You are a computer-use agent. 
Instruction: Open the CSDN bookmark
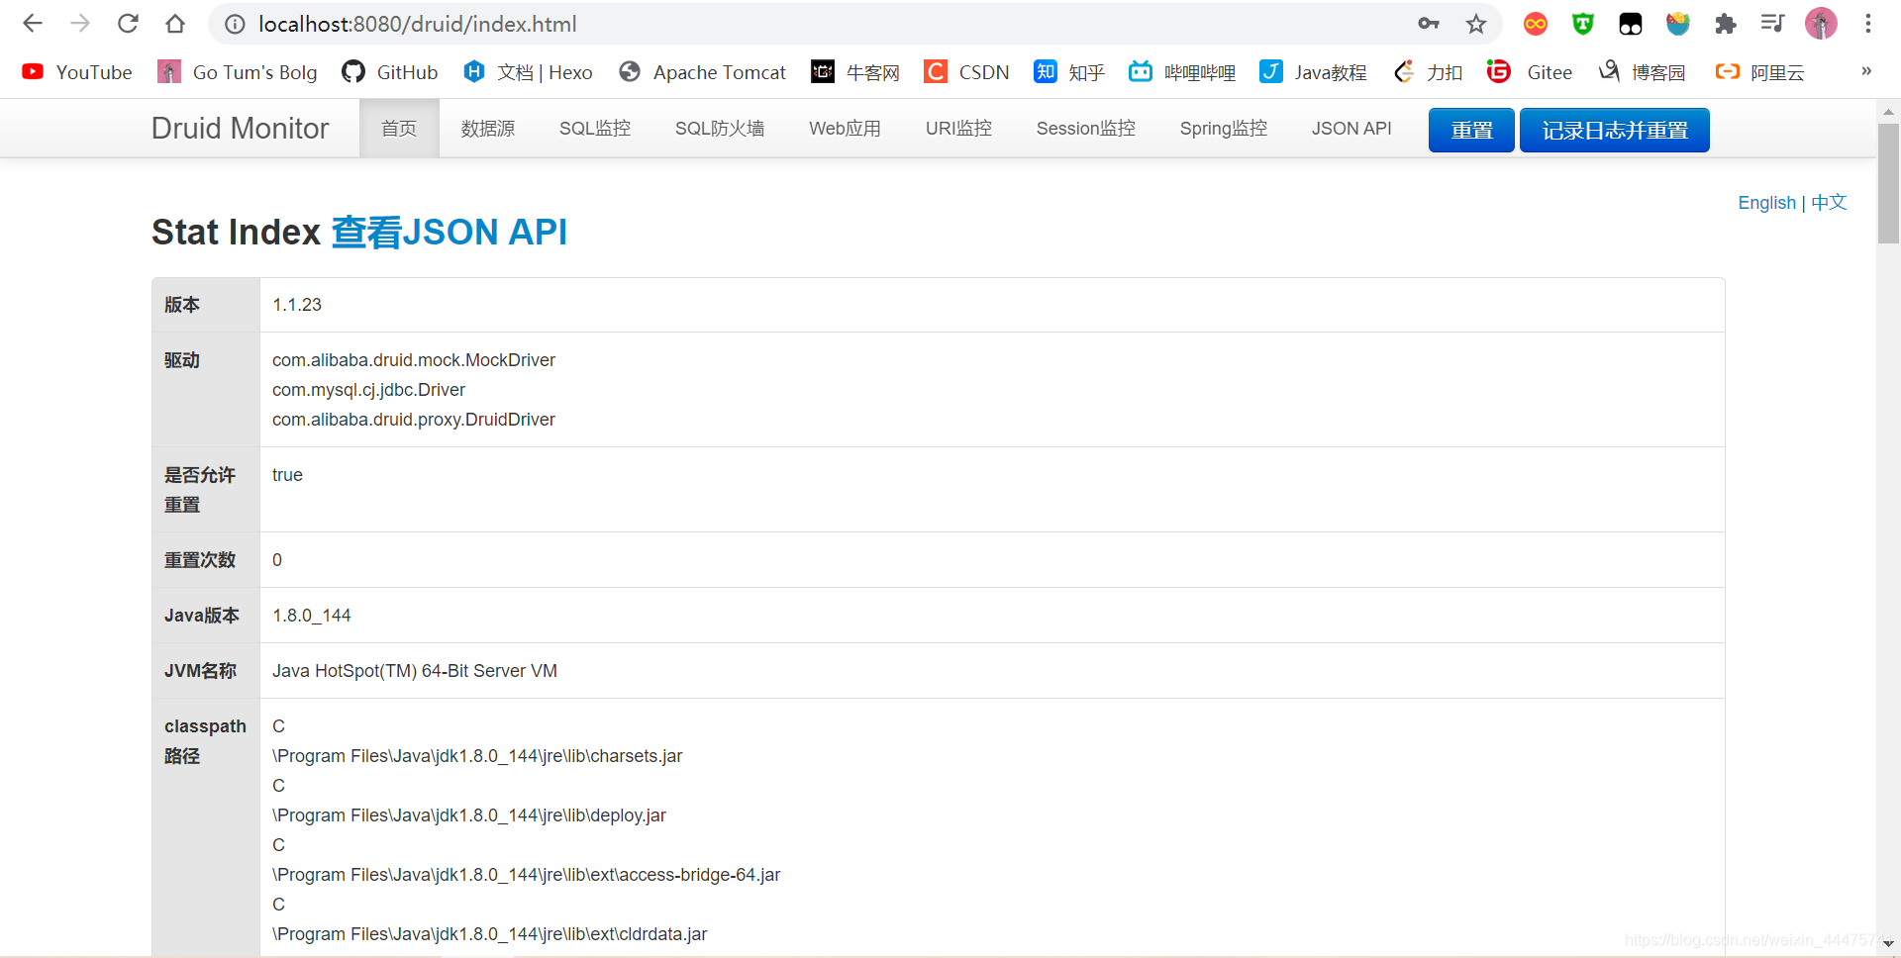[966, 72]
